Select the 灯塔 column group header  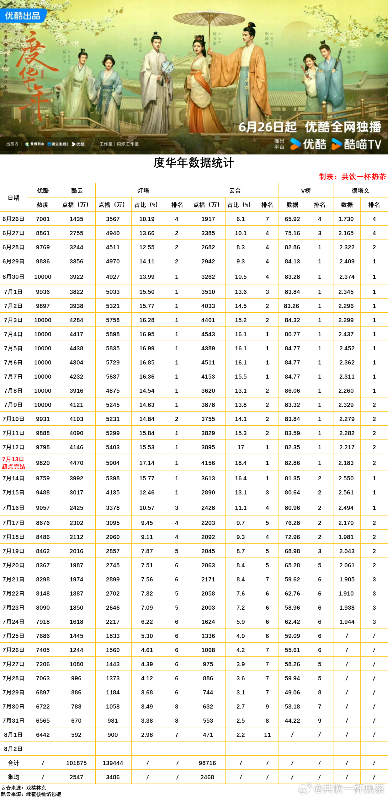click(x=143, y=191)
